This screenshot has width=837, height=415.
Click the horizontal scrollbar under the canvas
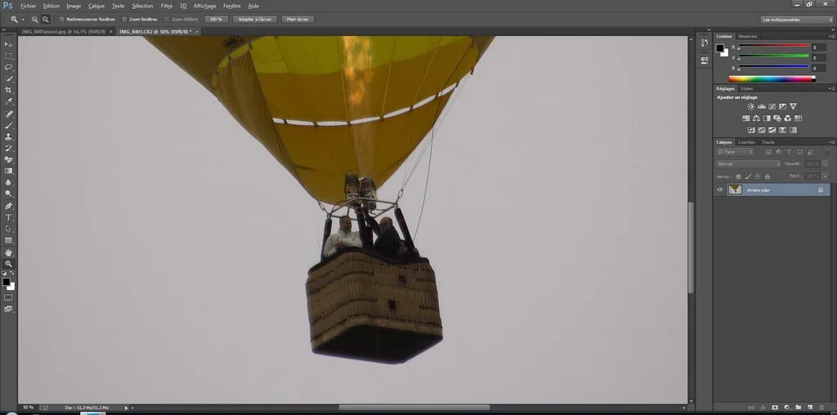click(414, 407)
